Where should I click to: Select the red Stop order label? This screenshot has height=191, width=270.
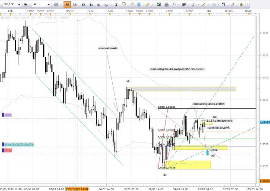tap(7, 150)
